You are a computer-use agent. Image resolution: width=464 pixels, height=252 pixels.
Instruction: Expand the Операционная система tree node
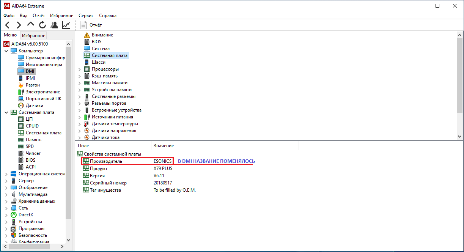pyautogui.click(x=6, y=174)
